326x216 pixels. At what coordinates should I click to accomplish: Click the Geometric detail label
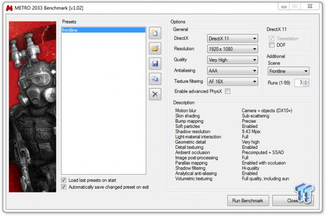(190, 142)
